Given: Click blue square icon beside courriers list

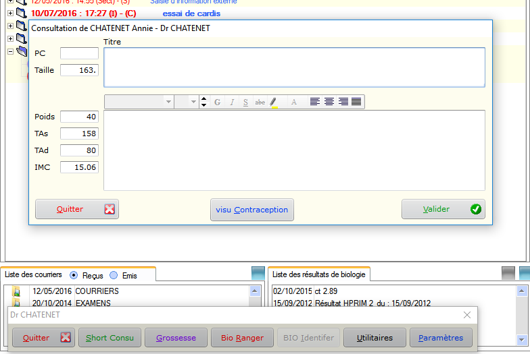Looking at the screenshot, I should 258,273.
